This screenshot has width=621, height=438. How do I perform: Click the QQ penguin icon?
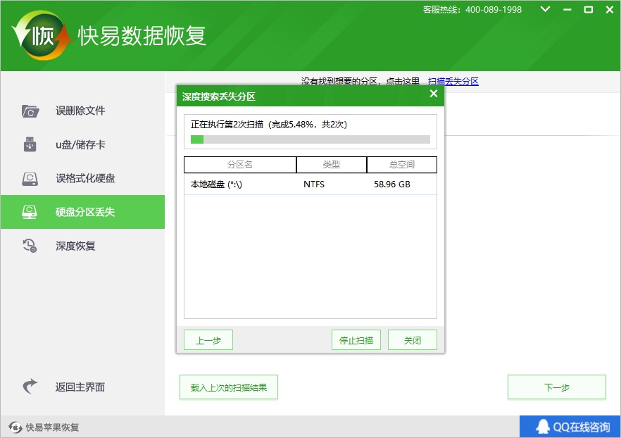pyautogui.click(x=543, y=427)
